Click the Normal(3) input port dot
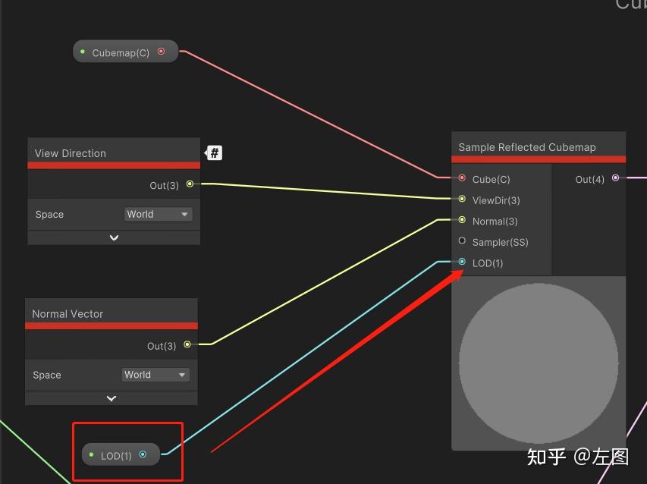Screen dimensions: 647x484 click(462, 221)
